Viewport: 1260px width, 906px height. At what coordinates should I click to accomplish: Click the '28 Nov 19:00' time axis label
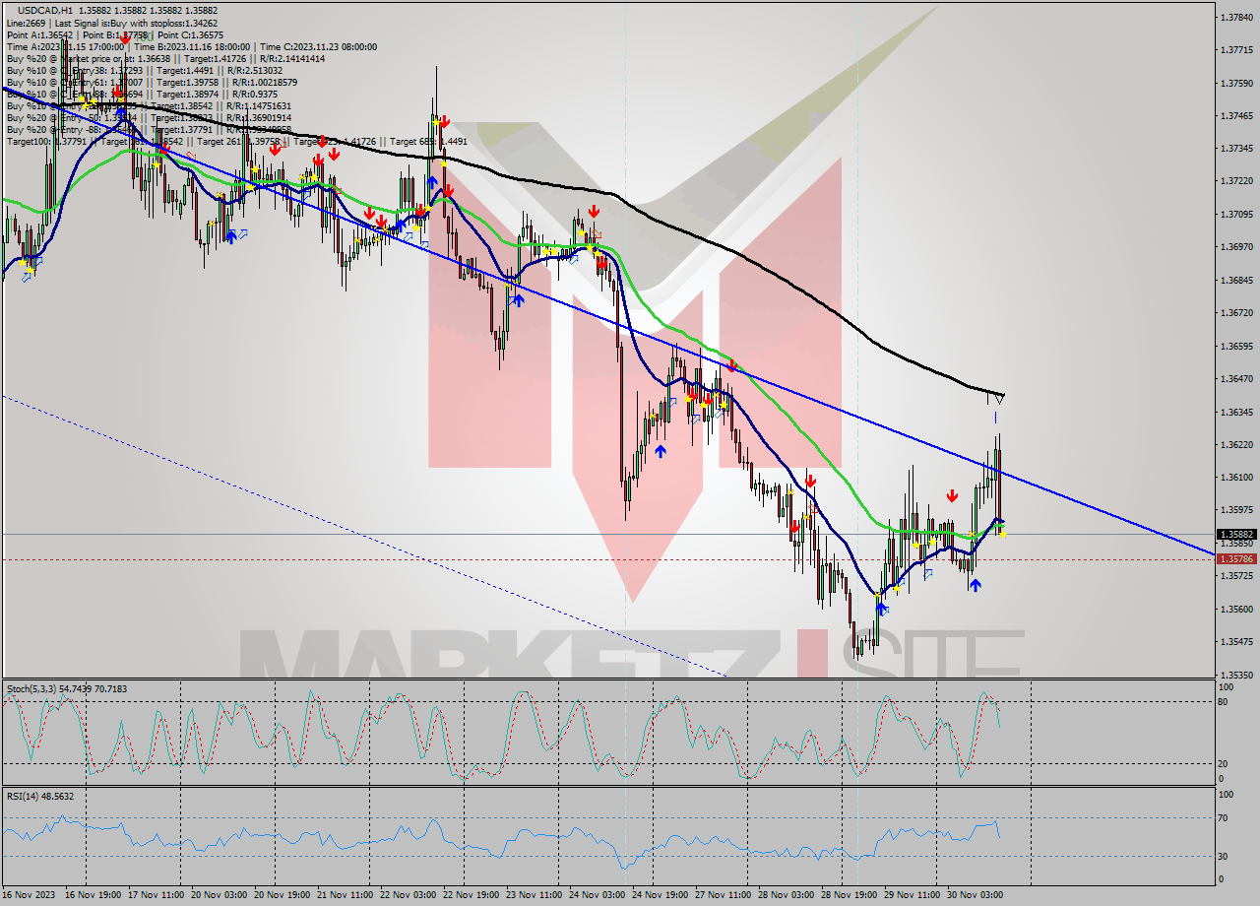coord(849,895)
